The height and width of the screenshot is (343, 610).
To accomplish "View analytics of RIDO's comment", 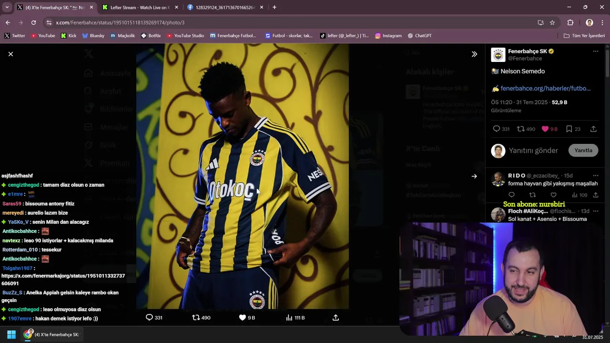I will point(575,195).
